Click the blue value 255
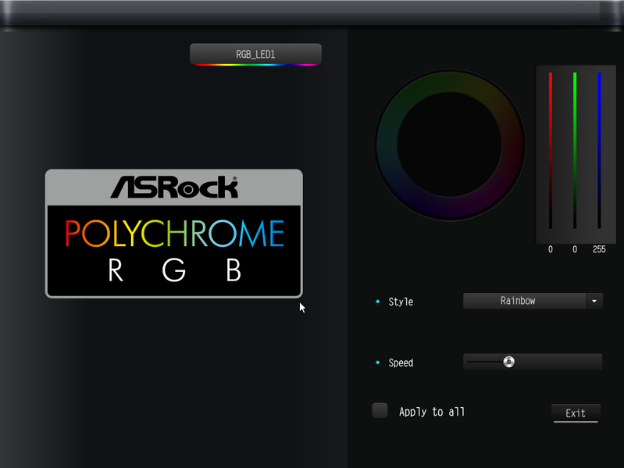 click(x=599, y=249)
